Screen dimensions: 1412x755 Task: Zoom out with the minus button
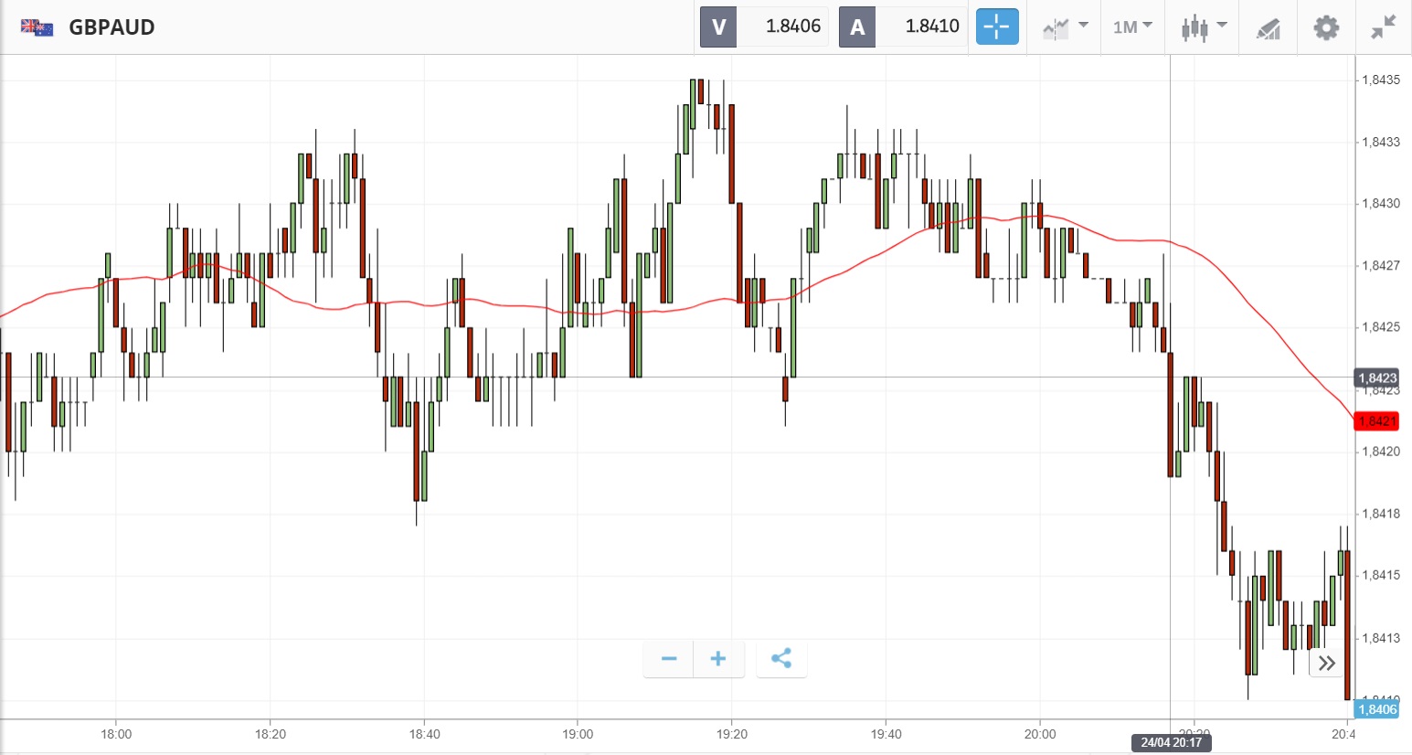pyautogui.click(x=669, y=659)
